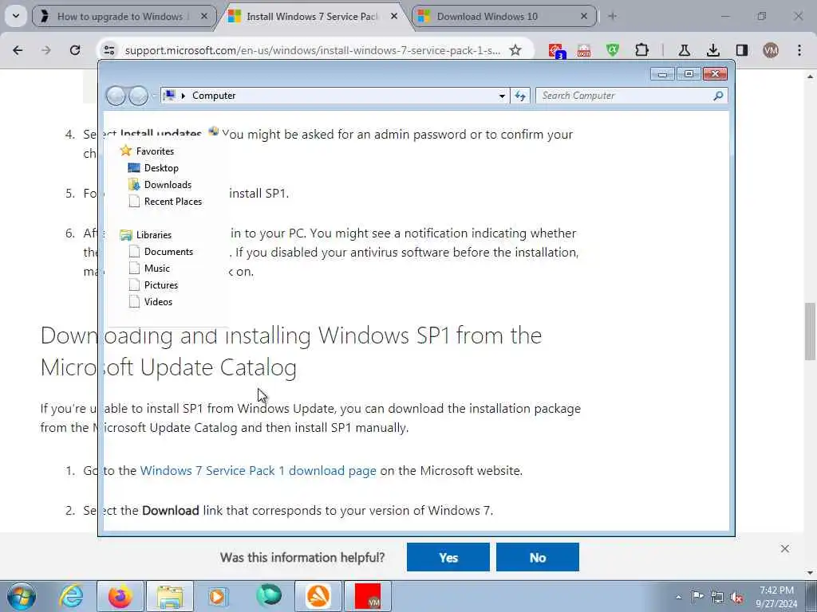This screenshot has width=817, height=612.
Task: Click the Chrome address bar URL
Action: pos(313,50)
